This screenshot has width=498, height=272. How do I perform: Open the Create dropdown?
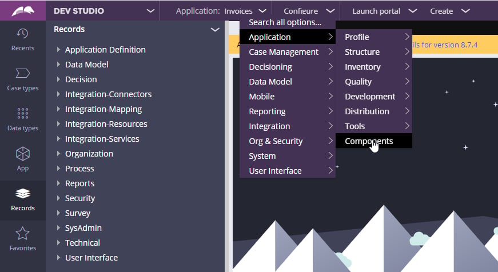(x=450, y=11)
